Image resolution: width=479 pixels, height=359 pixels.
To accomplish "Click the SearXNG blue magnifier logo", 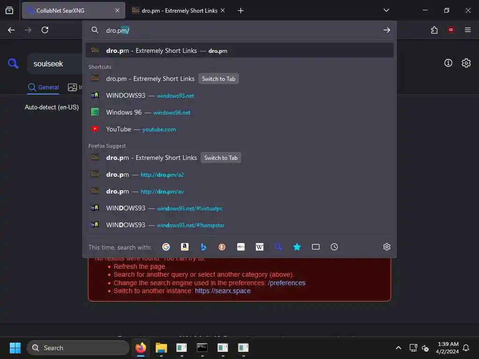I will coord(13,64).
